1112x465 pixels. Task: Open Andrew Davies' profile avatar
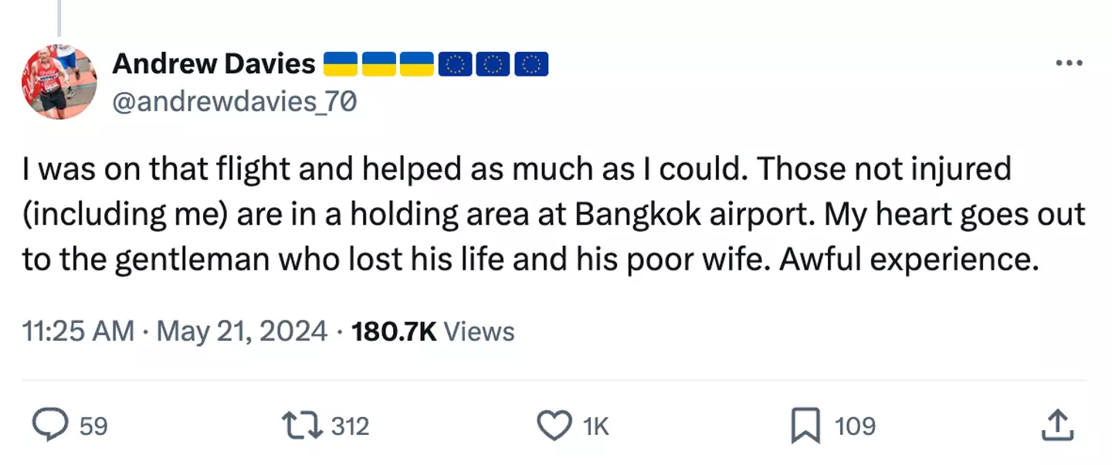59,82
